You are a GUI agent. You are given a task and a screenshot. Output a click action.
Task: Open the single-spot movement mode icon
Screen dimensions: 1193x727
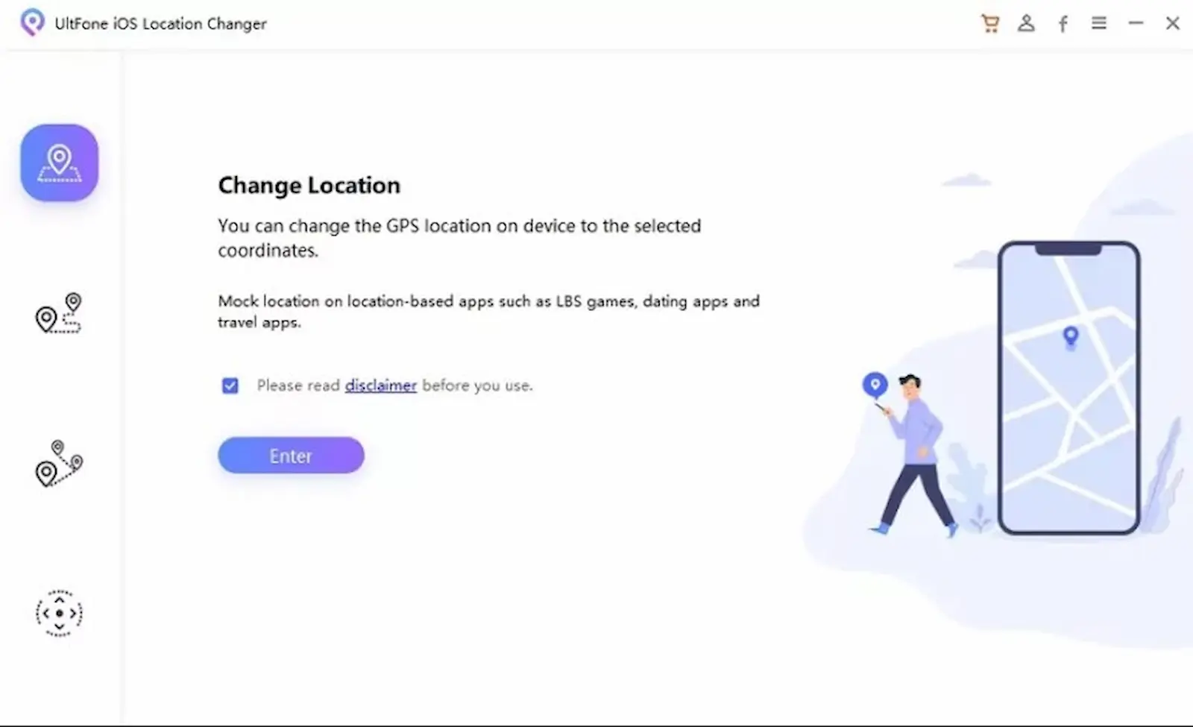coord(59,313)
